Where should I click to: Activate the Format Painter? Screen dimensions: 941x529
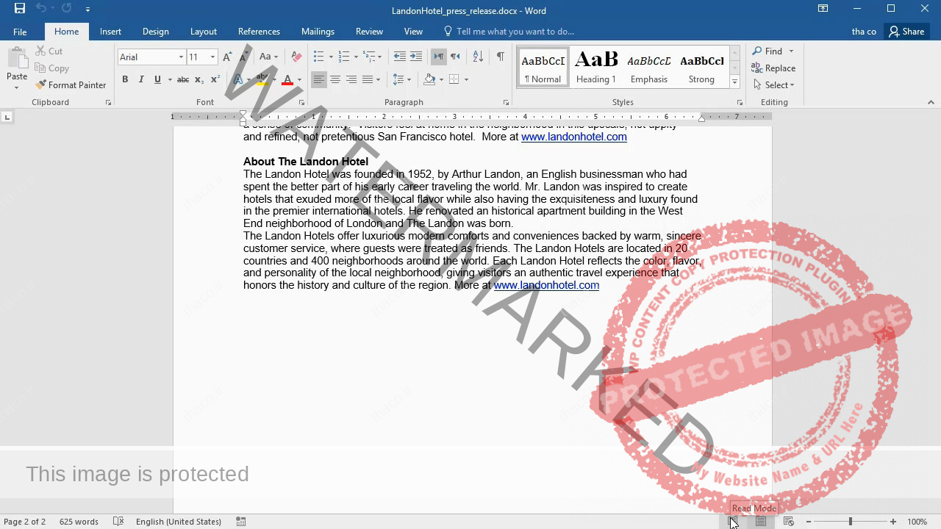pyautogui.click(x=71, y=84)
